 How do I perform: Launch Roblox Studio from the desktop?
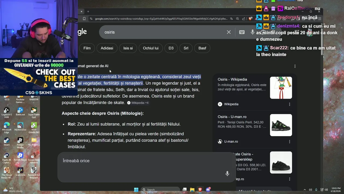click(20, 143)
